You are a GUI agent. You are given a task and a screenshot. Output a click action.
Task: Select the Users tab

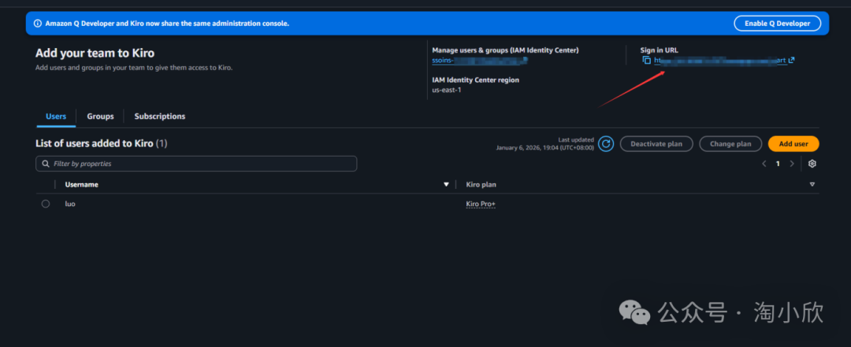click(x=56, y=116)
